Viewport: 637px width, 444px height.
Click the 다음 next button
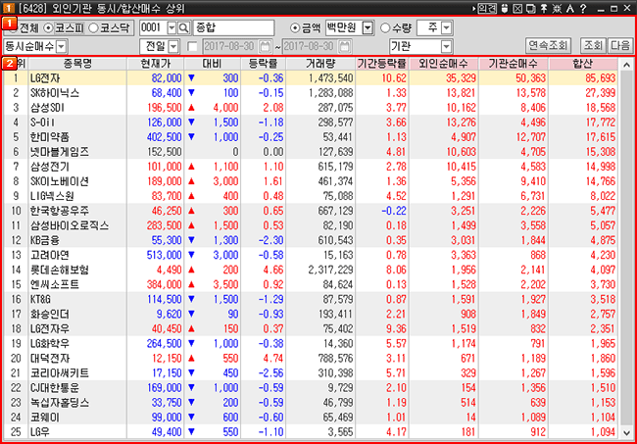[620, 45]
